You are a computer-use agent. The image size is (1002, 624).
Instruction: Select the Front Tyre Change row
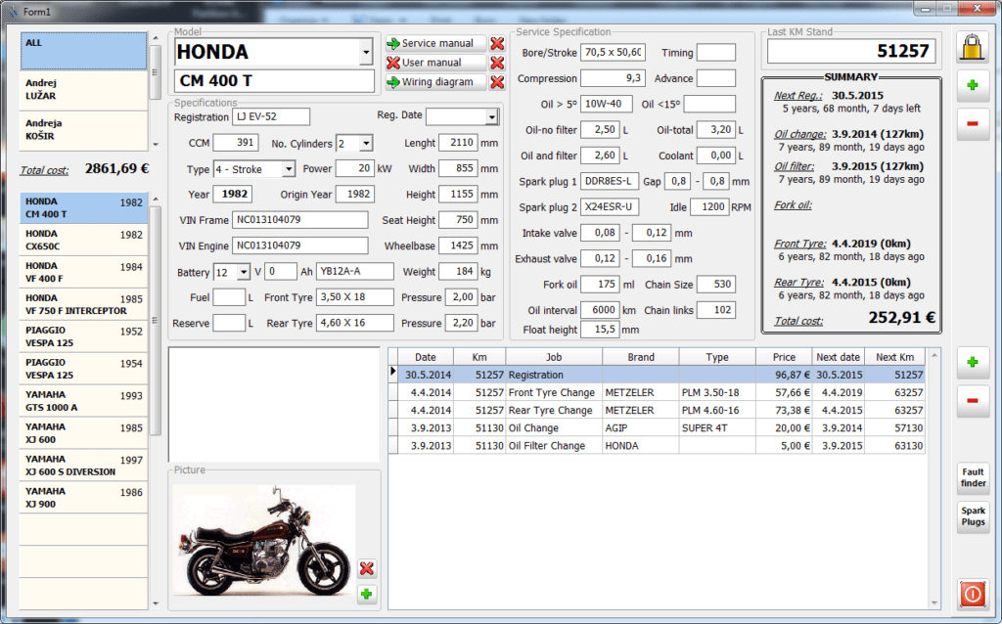click(x=660, y=393)
